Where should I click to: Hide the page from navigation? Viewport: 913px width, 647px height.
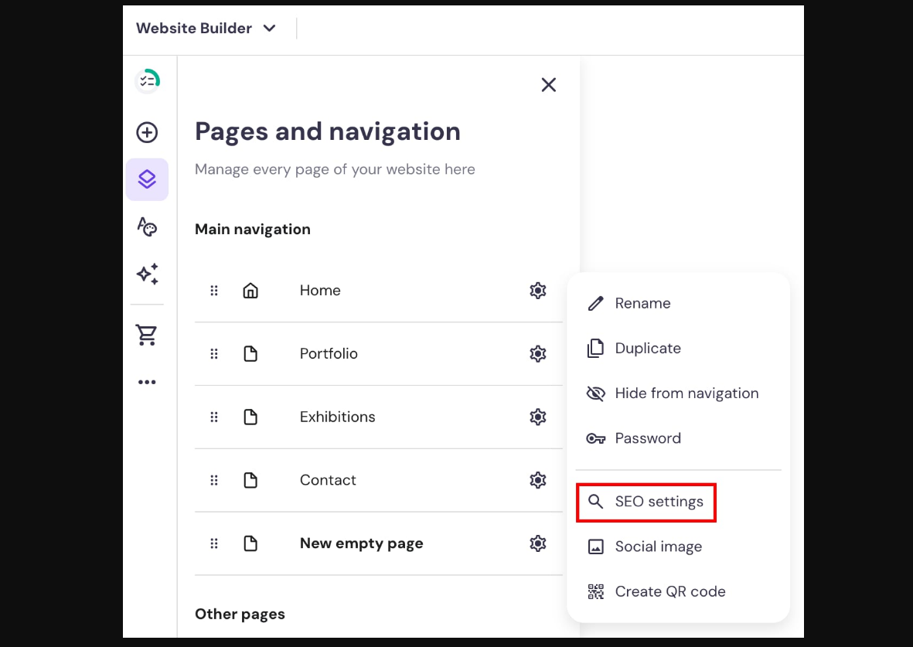[686, 393]
